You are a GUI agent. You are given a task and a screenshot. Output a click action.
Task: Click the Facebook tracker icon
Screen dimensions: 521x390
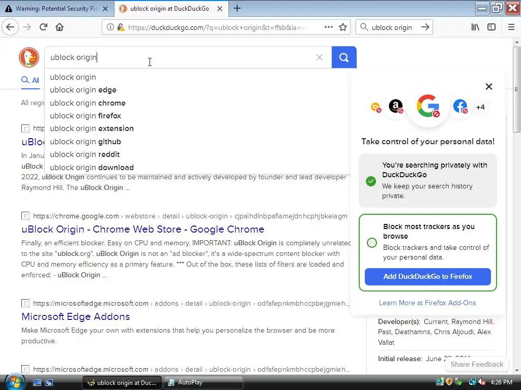pyautogui.click(x=460, y=107)
